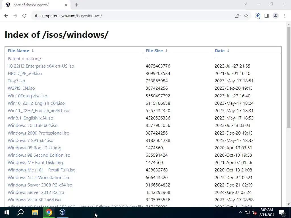Click the address bar URL
Screen dimensions: 291x218
[71, 16]
